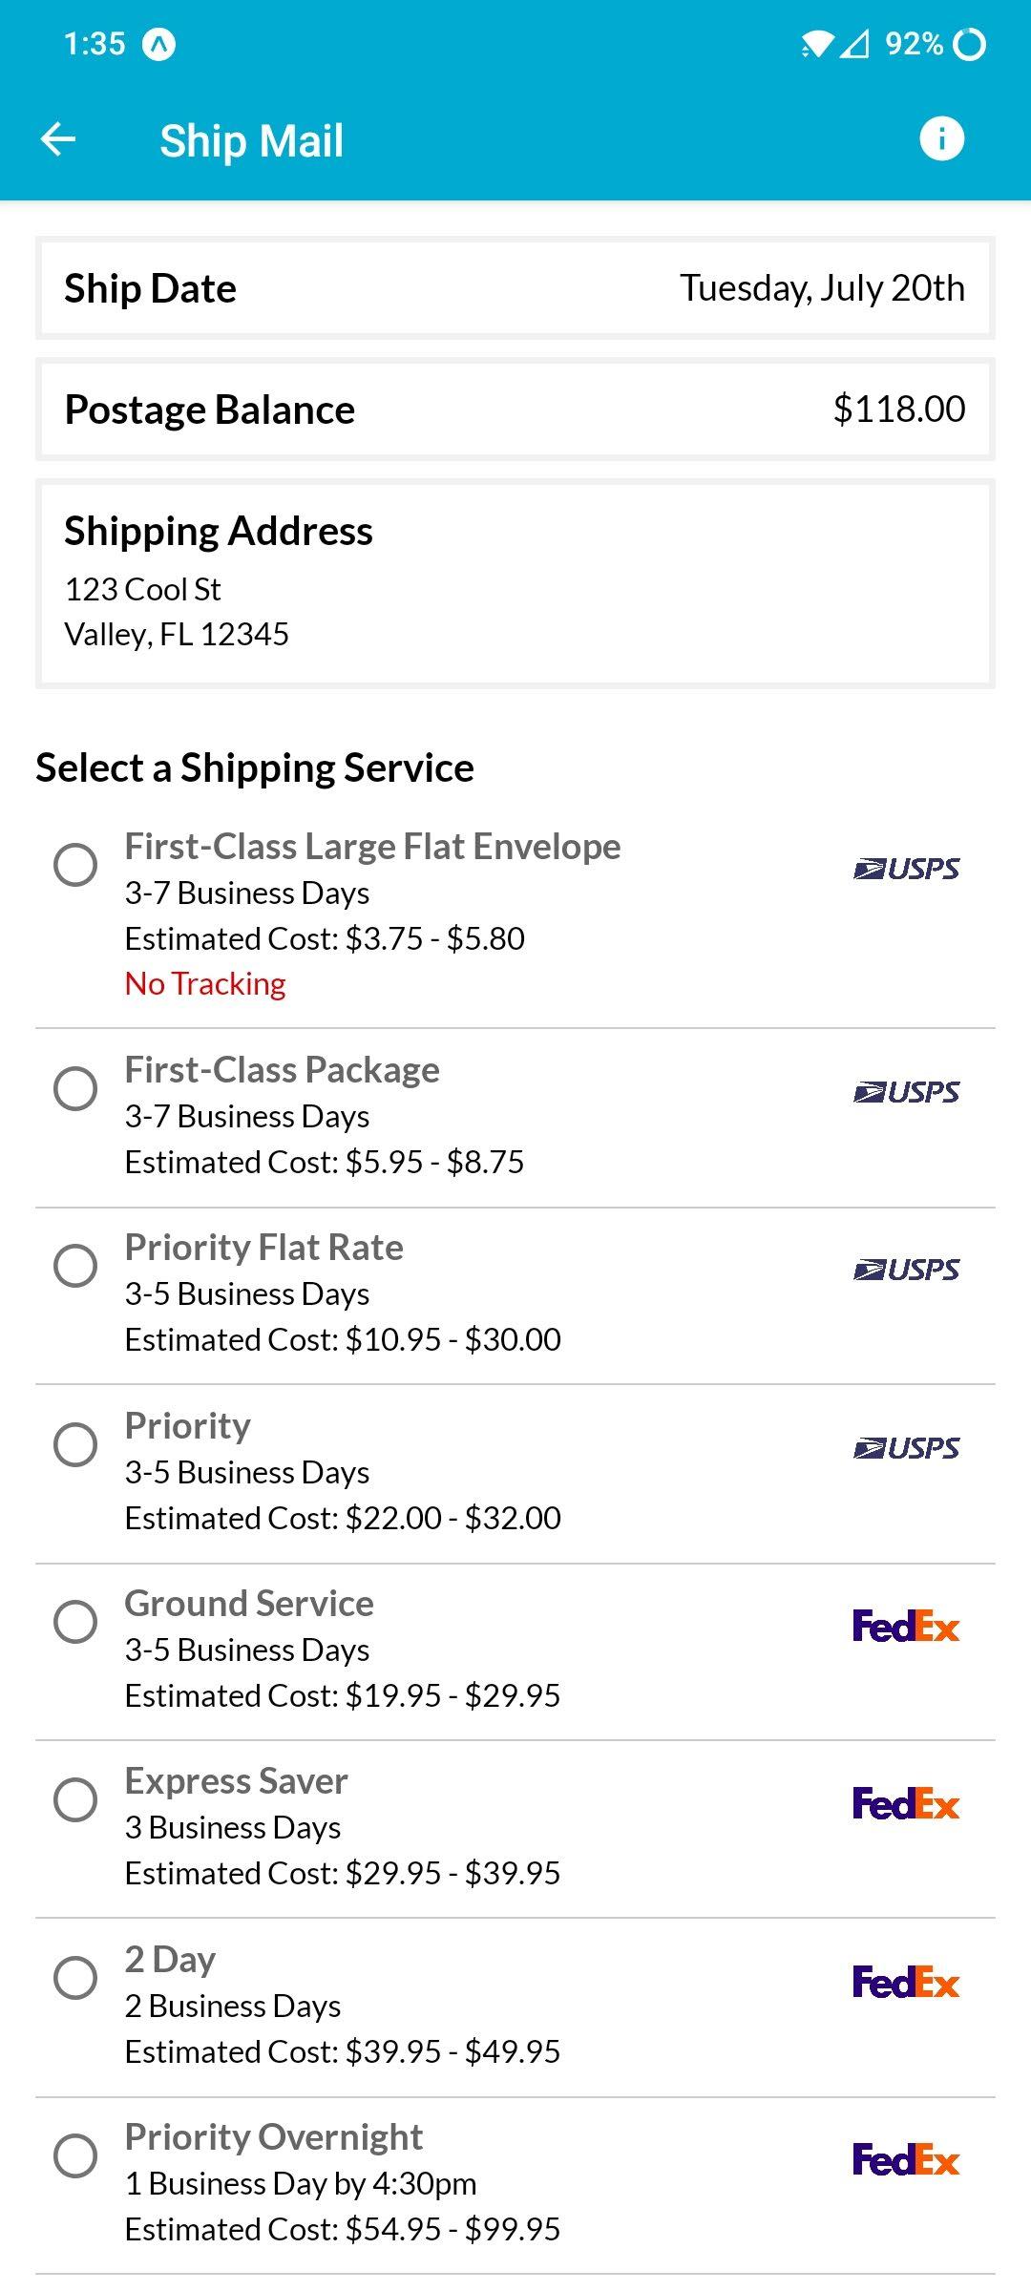Screen dimensions: 1031x2291
Task: Tap the Express Saver service title
Action: point(237,1781)
